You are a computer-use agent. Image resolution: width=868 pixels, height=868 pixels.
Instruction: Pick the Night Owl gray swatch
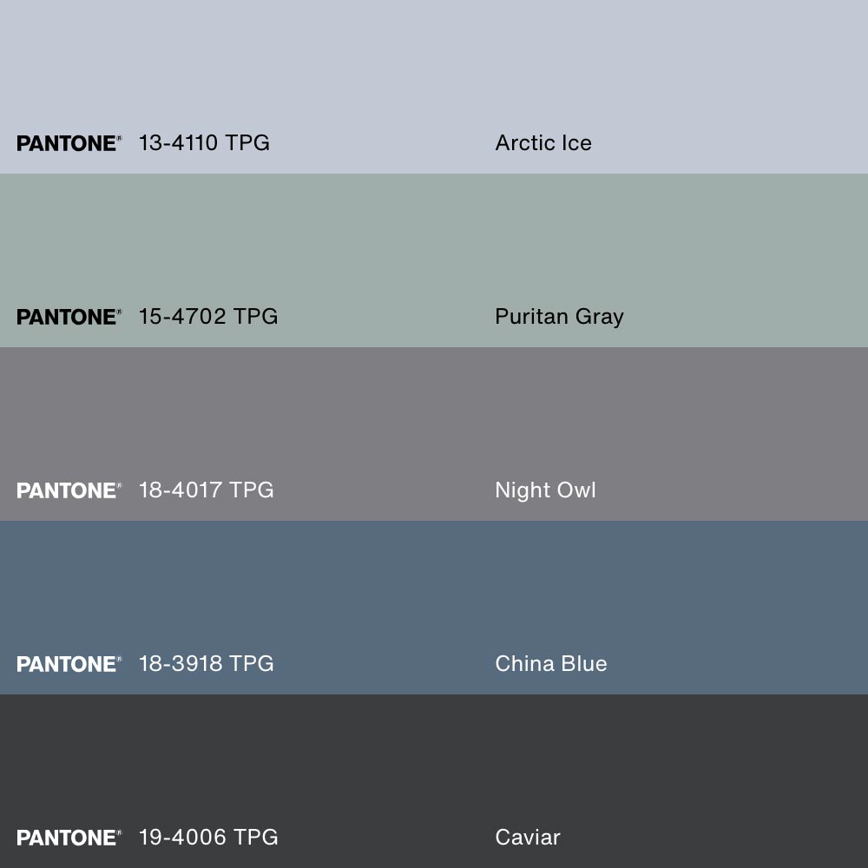(x=434, y=417)
